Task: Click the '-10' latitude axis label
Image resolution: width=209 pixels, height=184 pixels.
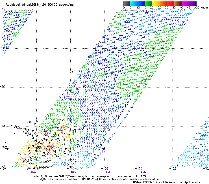Action: tap(3, 86)
